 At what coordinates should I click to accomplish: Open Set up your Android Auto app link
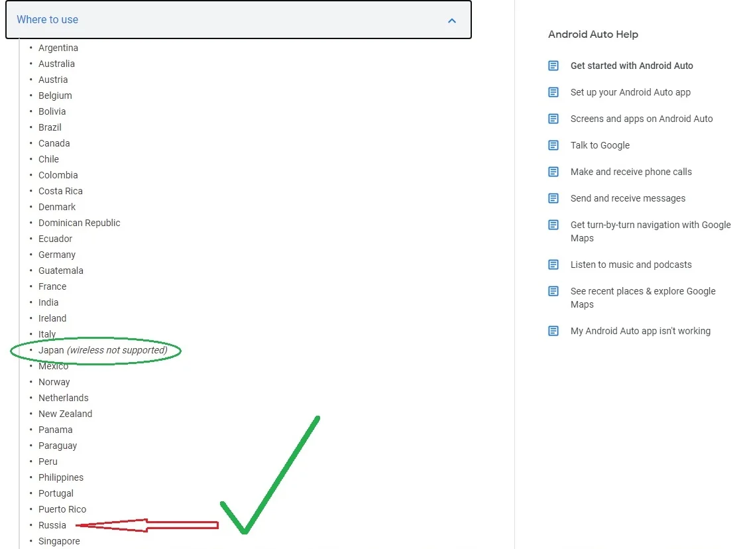[630, 92]
